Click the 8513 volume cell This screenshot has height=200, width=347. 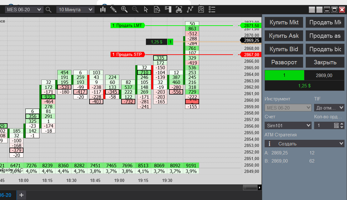143,166
